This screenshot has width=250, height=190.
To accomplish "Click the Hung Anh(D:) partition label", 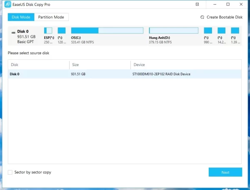I will pyautogui.click(x=160, y=38).
